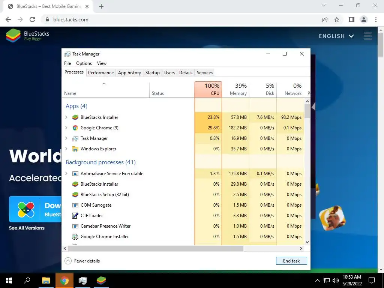Sort by the Disk column header

tap(263, 90)
